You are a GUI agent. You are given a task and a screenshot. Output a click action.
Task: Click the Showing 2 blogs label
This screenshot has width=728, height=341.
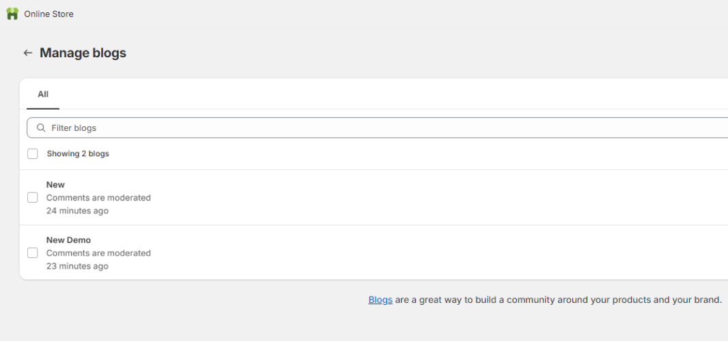point(78,153)
